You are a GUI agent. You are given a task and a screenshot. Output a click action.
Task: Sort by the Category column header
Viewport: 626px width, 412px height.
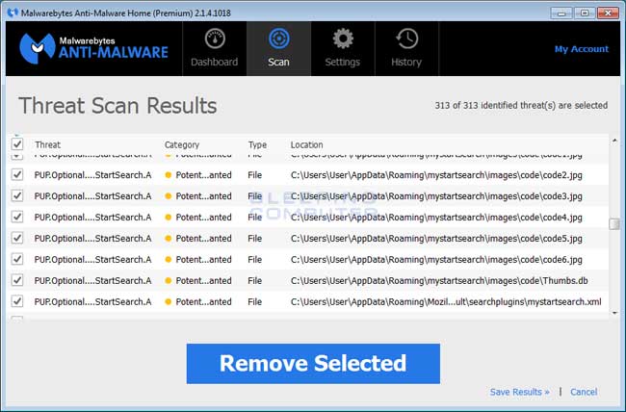182,145
